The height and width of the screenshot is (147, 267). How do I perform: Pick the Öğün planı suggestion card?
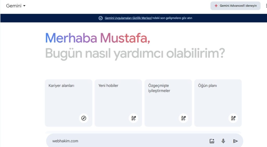click(218, 99)
